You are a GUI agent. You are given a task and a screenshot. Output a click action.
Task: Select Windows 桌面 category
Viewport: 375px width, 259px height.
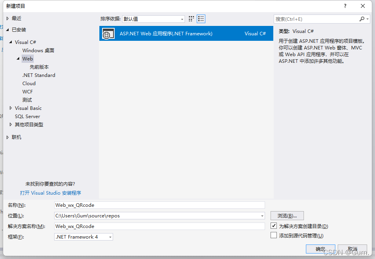[38, 50]
